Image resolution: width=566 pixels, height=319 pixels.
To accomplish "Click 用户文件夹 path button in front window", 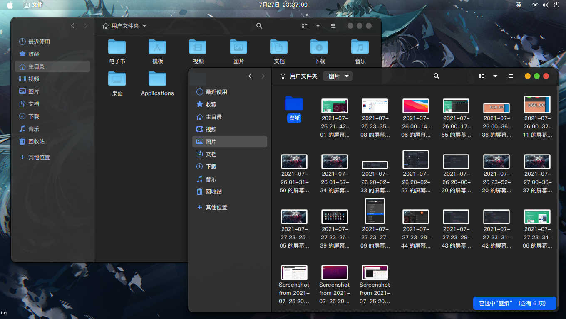I will click(x=298, y=76).
